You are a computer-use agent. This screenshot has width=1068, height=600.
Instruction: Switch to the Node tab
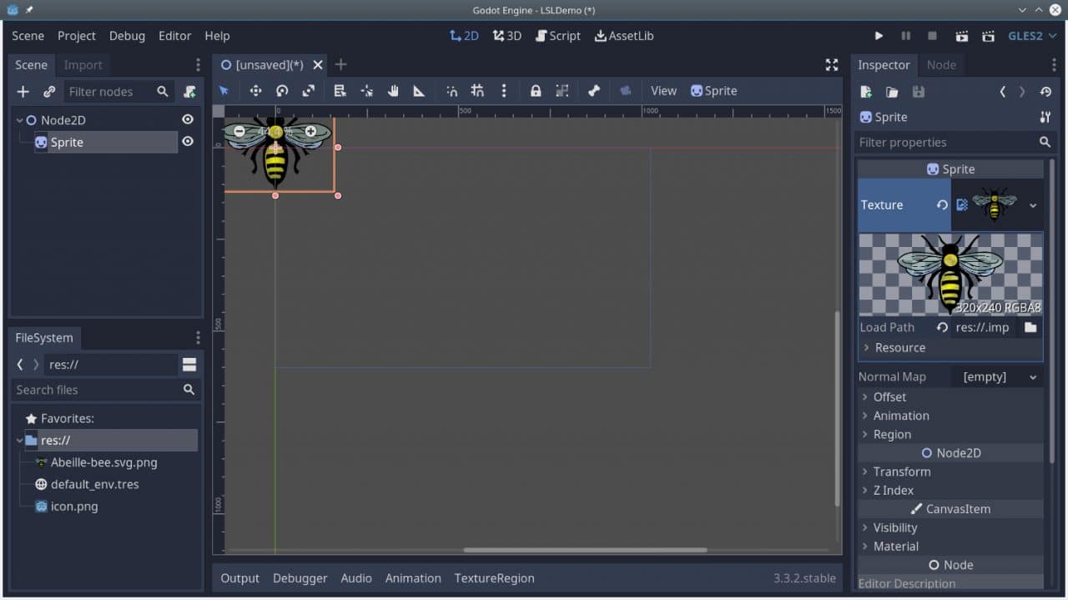click(x=942, y=64)
